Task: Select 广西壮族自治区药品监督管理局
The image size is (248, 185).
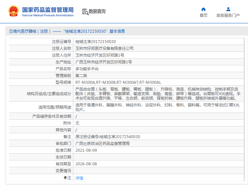Action: click(x=102, y=144)
